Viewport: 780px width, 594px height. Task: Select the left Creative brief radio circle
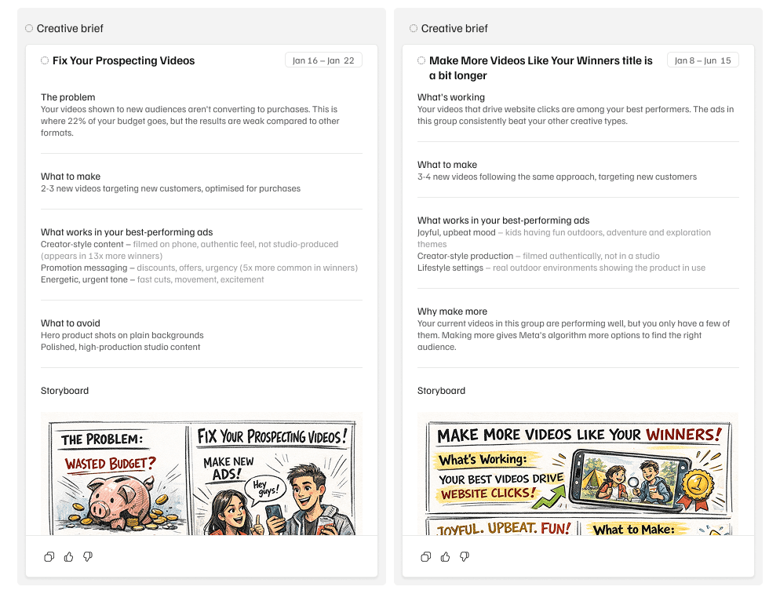(x=29, y=28)
